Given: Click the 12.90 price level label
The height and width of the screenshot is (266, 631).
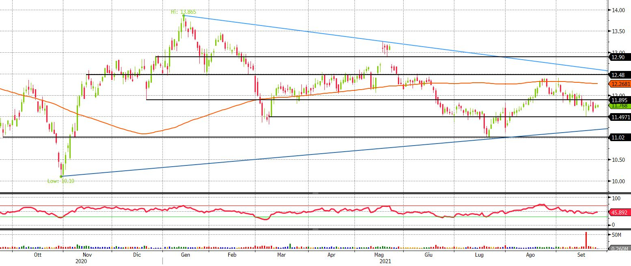Looking at the screenshot, I should tap(619, 58).
